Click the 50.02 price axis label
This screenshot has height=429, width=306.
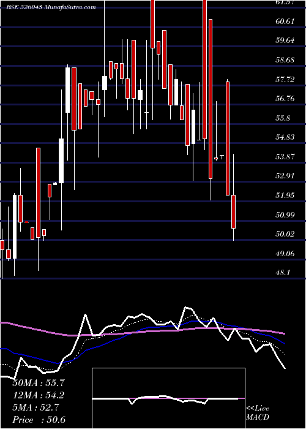click(x=285, y=234)
